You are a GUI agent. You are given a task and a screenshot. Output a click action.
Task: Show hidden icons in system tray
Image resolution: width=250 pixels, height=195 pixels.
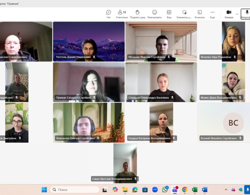coord(226,190)
